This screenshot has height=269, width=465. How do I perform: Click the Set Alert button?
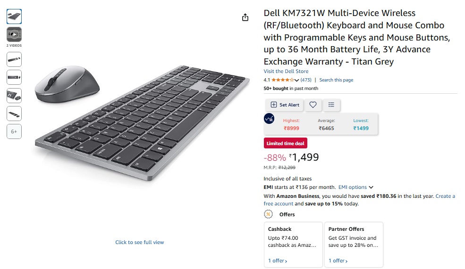click(284, 105)
